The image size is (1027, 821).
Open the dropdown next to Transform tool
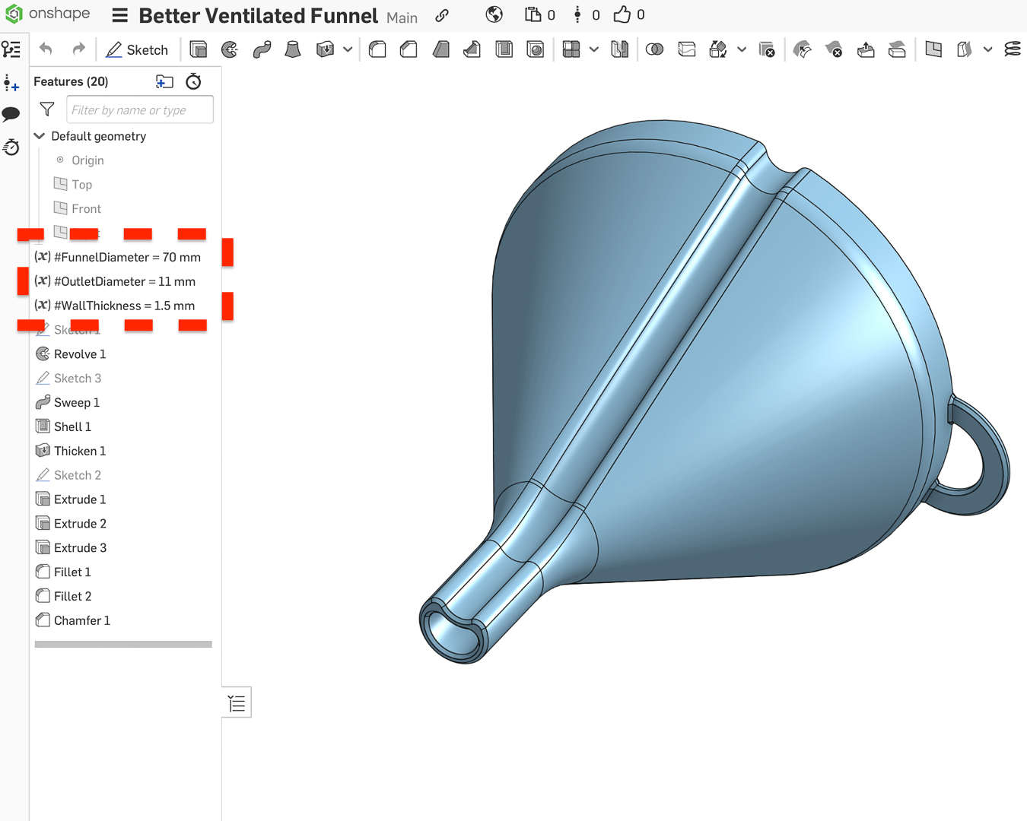pos(742,49)
